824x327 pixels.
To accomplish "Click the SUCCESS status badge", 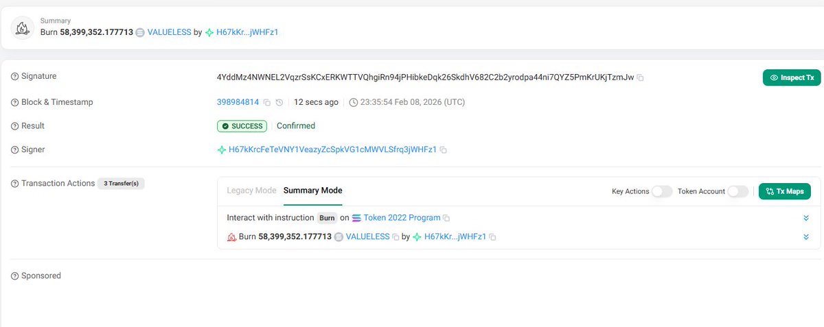I will (x=242, y=126).
